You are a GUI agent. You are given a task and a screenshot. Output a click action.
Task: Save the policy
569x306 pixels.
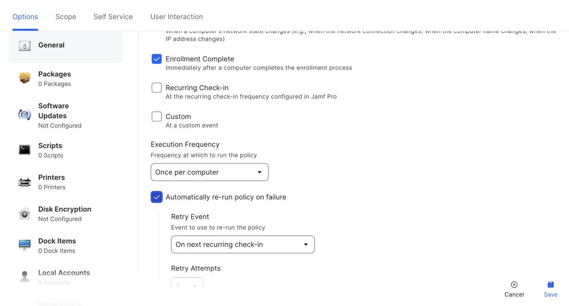550,289
